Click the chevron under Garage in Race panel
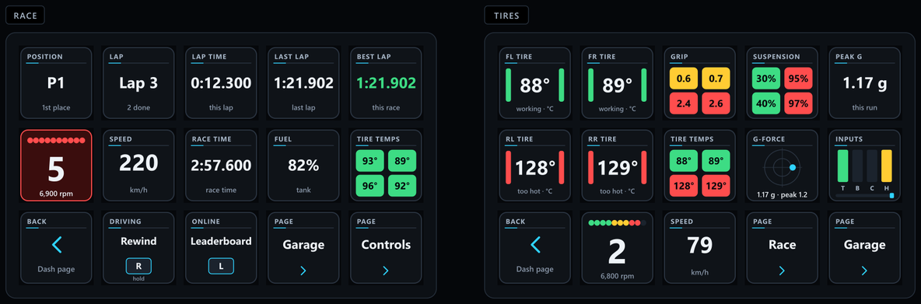The width and height of the screenshot is (921, 304). click(303, 271)
